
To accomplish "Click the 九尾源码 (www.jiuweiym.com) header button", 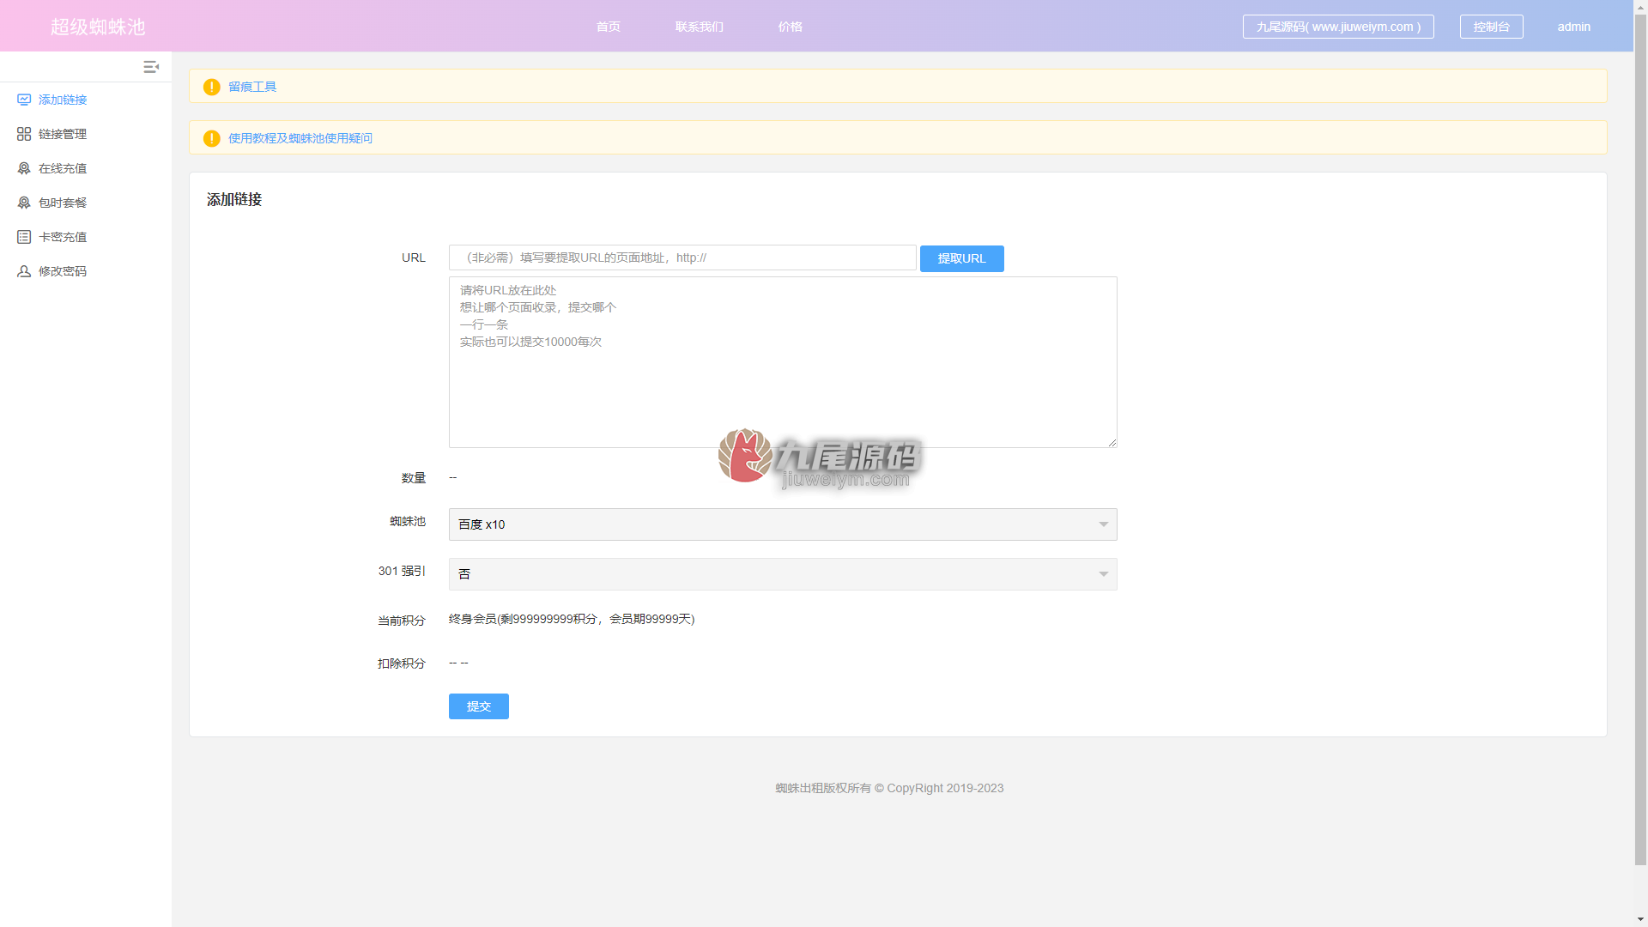I will (x=1338, y=27).
